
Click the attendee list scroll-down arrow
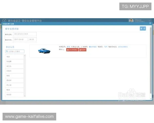pyautogui.click(x=25, y=96)
